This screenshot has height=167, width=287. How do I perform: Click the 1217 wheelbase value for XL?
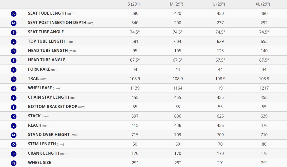tap(264, 88)
